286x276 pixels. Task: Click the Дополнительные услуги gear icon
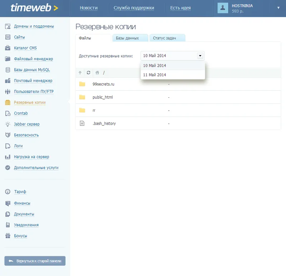click(8, 168)
